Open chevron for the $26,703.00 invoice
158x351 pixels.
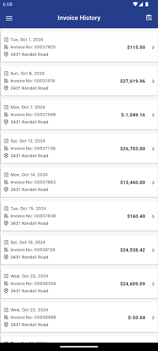153,149
